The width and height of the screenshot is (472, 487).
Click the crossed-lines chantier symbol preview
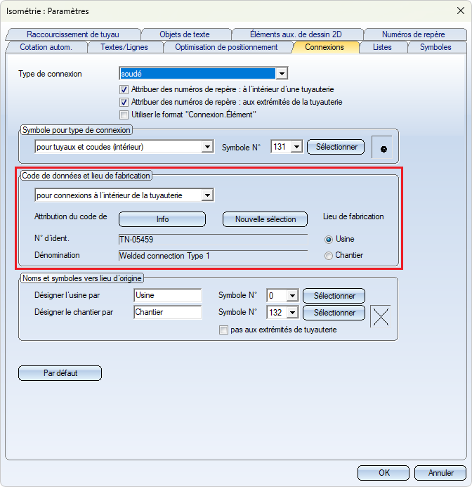click(x=381, y=316)
